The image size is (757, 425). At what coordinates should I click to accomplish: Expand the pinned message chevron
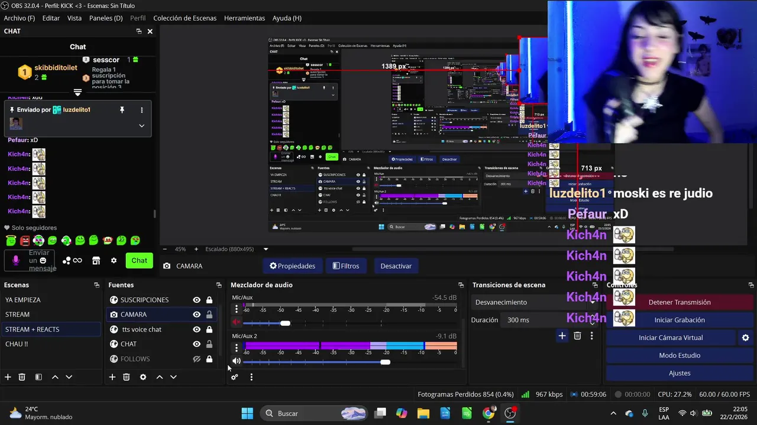coord(141,125)
